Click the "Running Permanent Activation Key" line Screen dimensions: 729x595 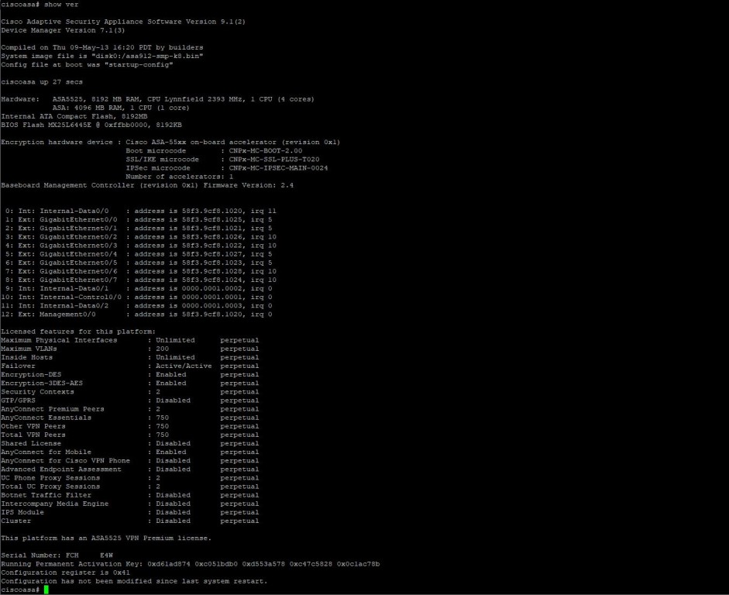190,564
